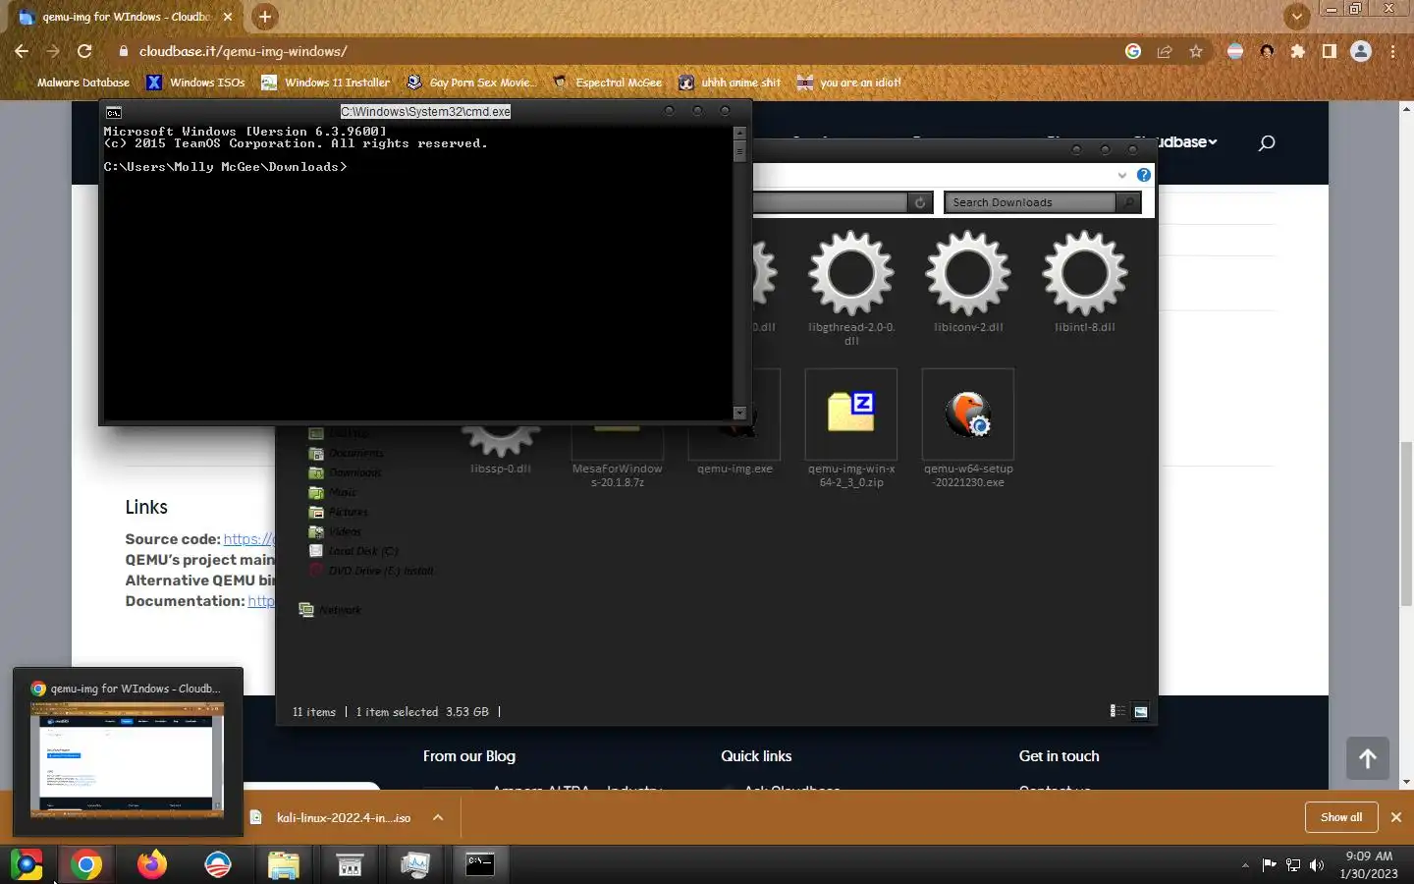Expand kali-linux download options chevron

438,817
